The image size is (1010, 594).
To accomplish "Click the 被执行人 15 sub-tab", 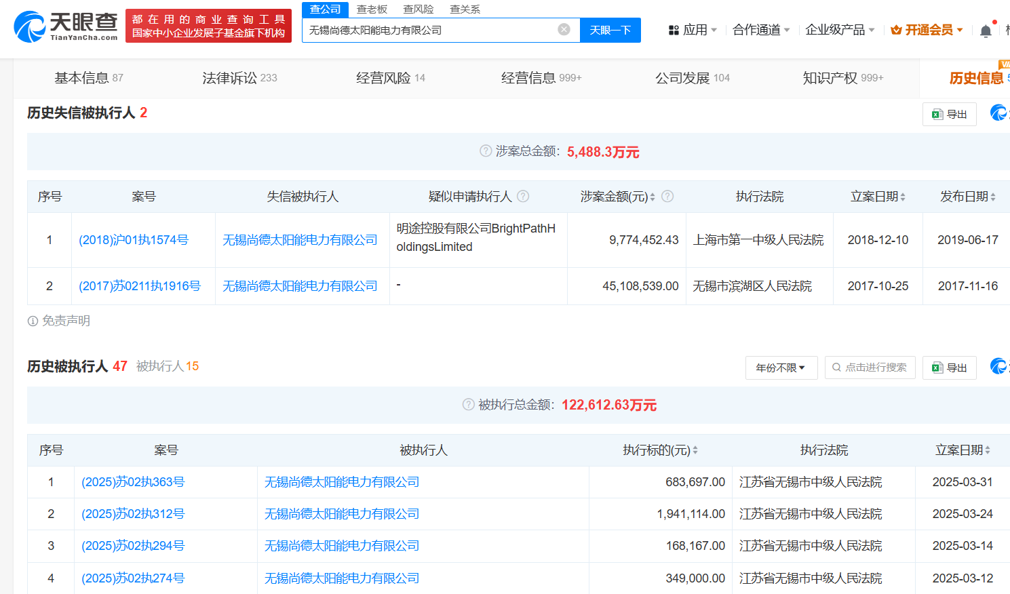I will pos(168,366).
